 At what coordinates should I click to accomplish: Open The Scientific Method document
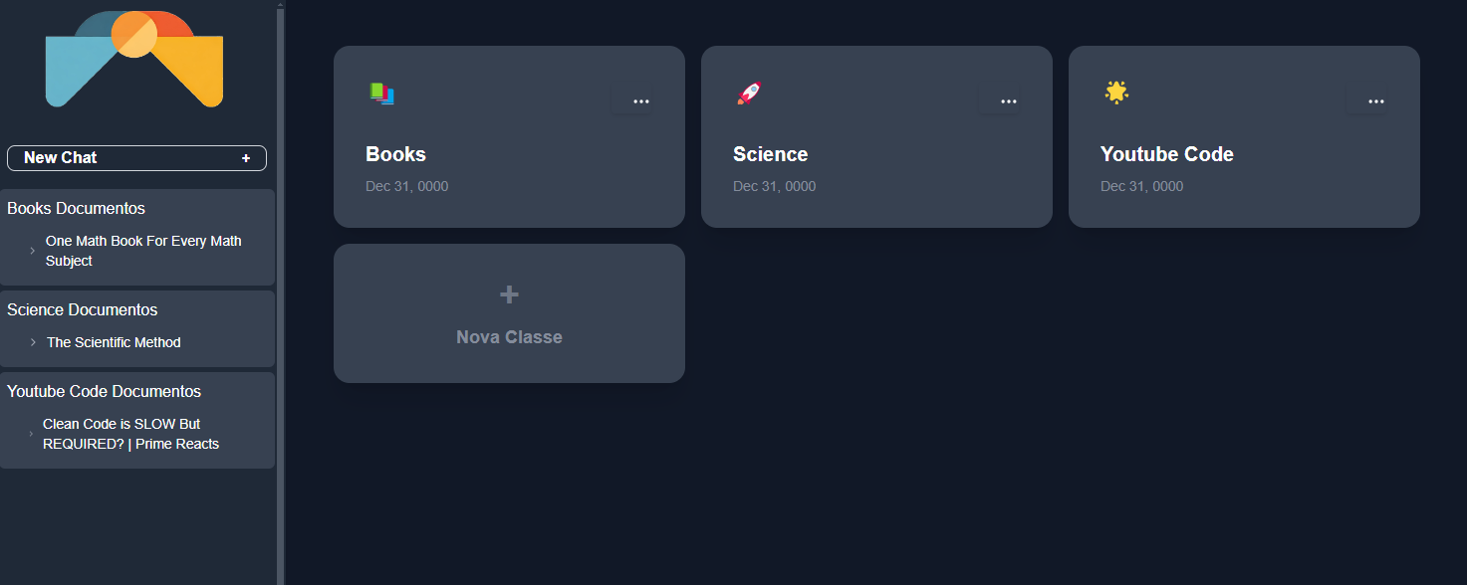114,342
